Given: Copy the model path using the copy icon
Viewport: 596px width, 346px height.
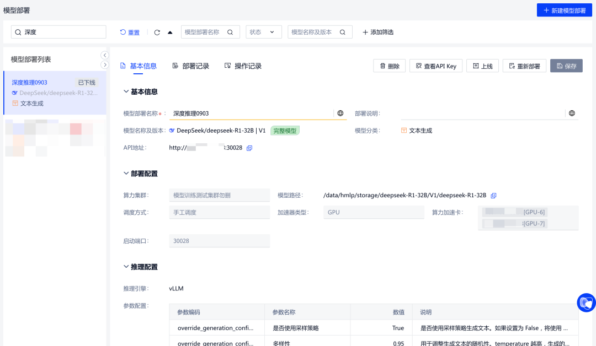Looking at the screenshot, I should tap(494, 196).
